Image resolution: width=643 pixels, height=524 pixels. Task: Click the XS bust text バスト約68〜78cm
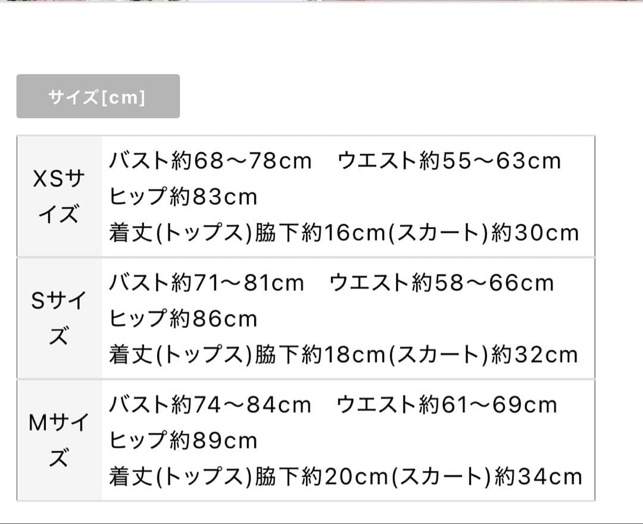point(210,161)
